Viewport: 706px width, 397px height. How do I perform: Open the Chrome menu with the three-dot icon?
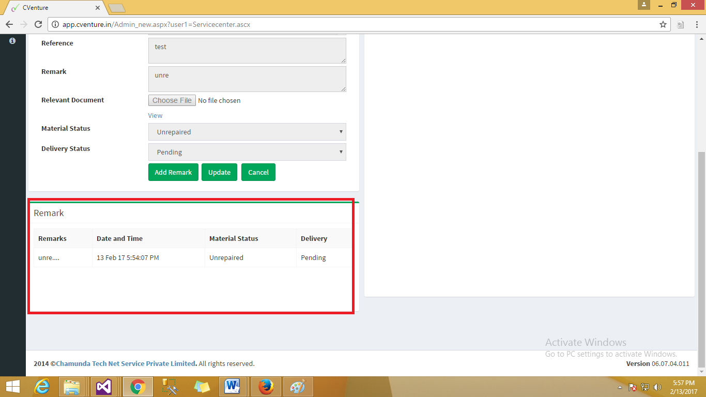click(696, 24)
